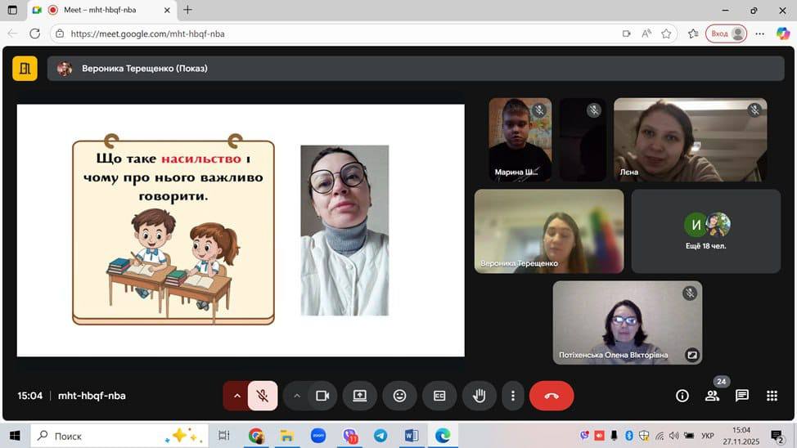Click the meet.google.com address bar
Screen dimensions: 797x448
327,34
